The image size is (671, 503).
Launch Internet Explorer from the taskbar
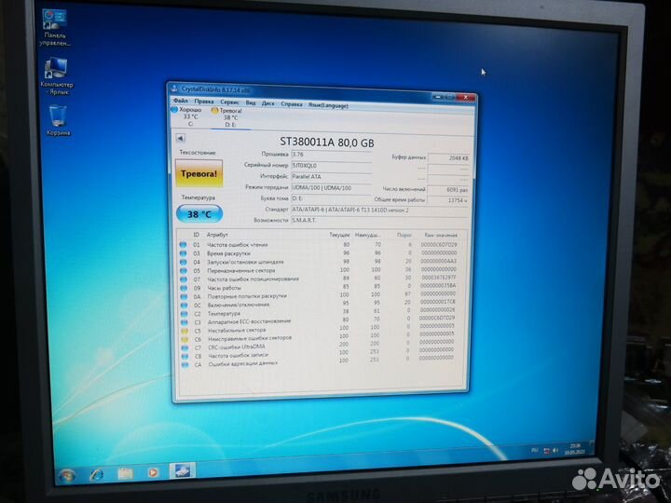pyautogui.click(x=96, y=474)
